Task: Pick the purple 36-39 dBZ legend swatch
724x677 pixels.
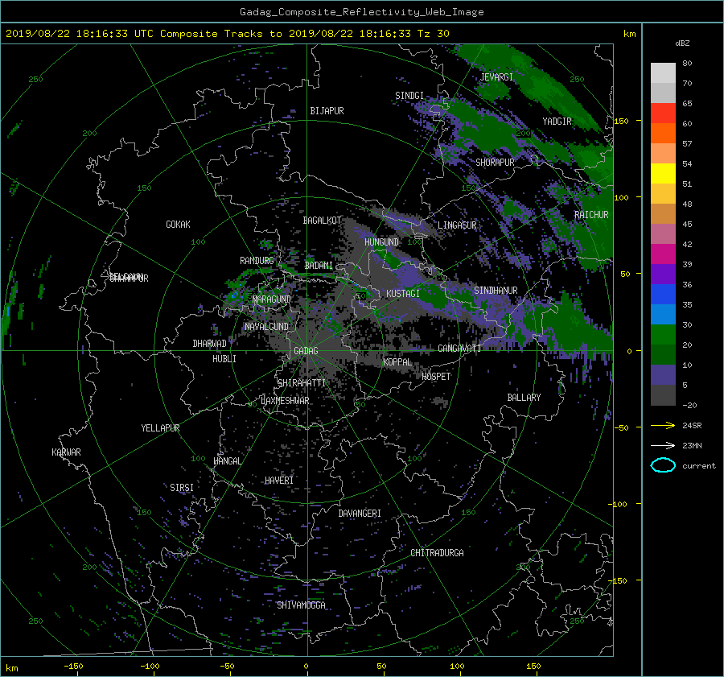Action: (663, 274)
